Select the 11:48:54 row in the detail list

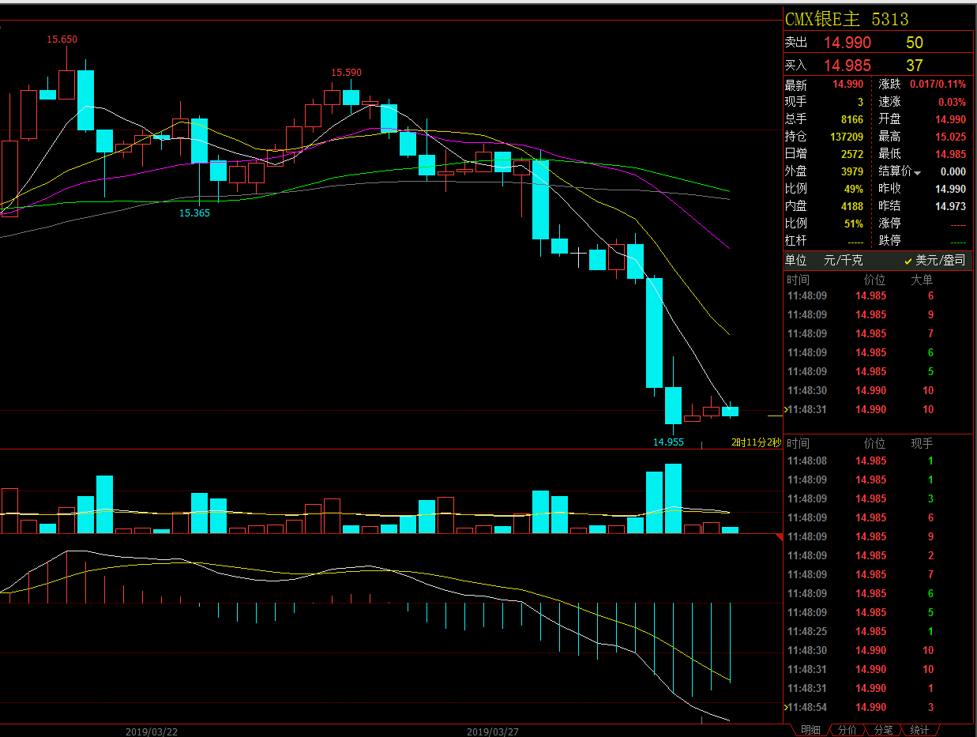[x=877, y=707]
